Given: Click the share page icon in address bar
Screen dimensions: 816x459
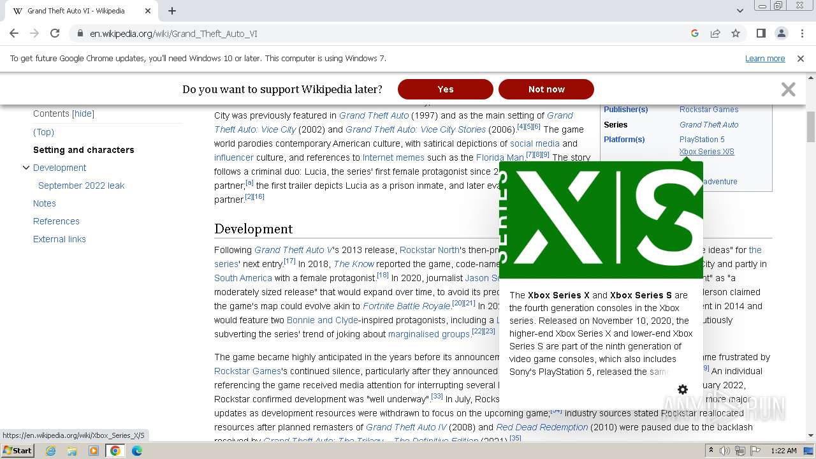Looking at the screenshot, I should [x=715, y=33].
